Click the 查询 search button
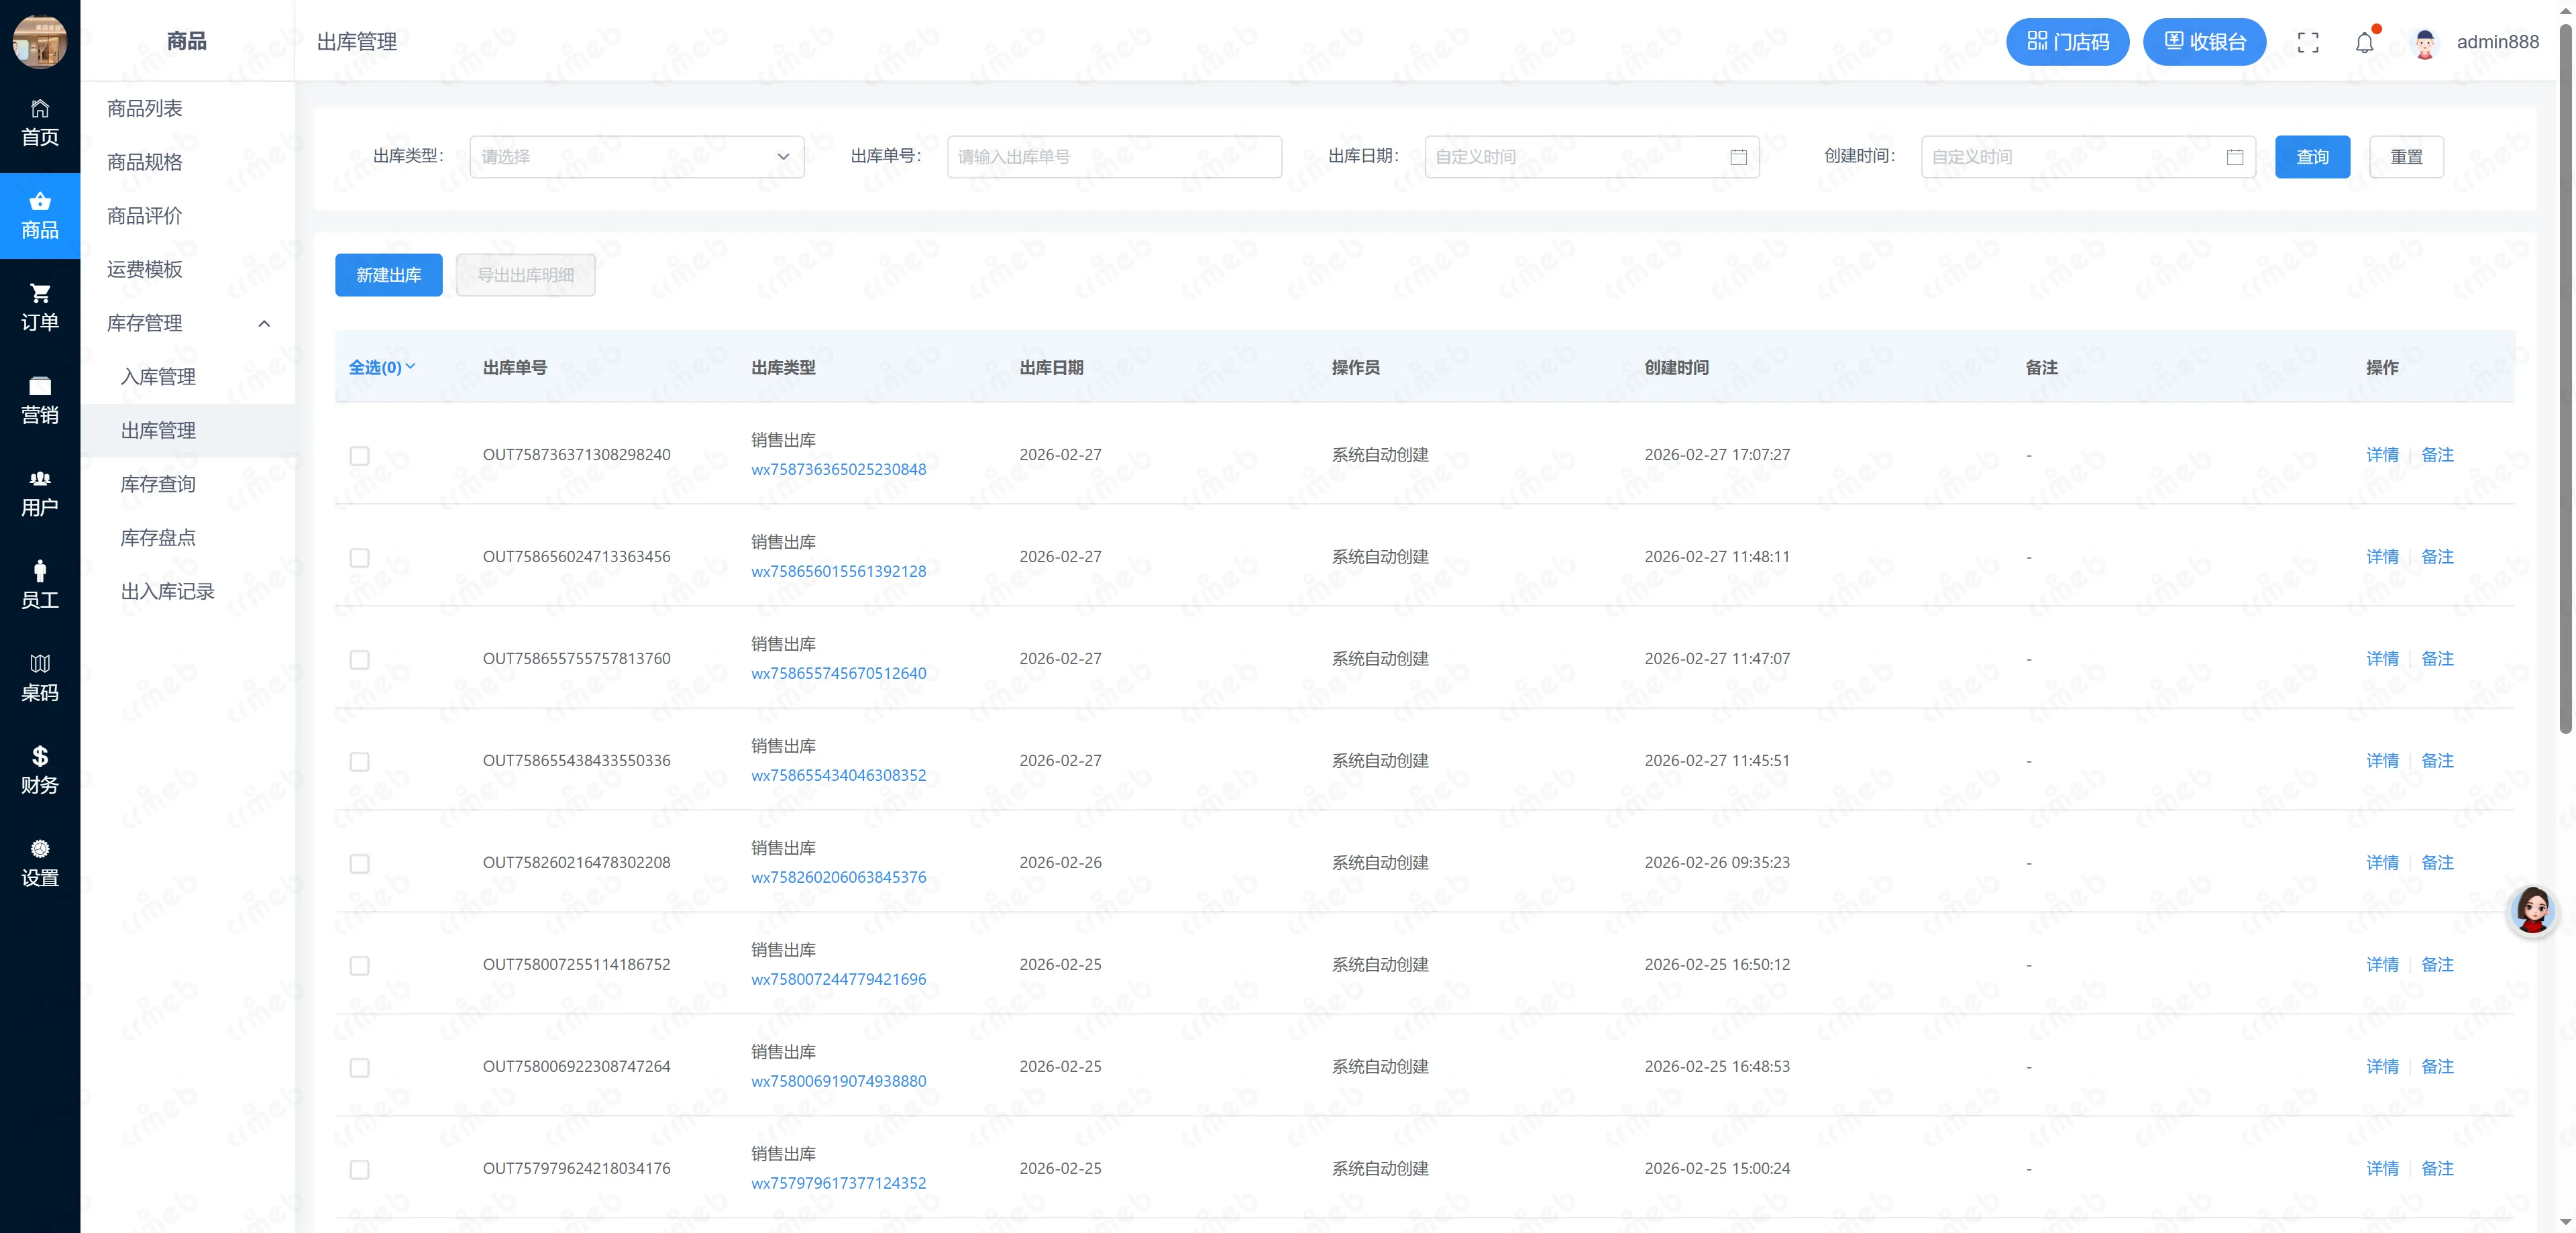2576x1233 pixels. click(2312, 157)
